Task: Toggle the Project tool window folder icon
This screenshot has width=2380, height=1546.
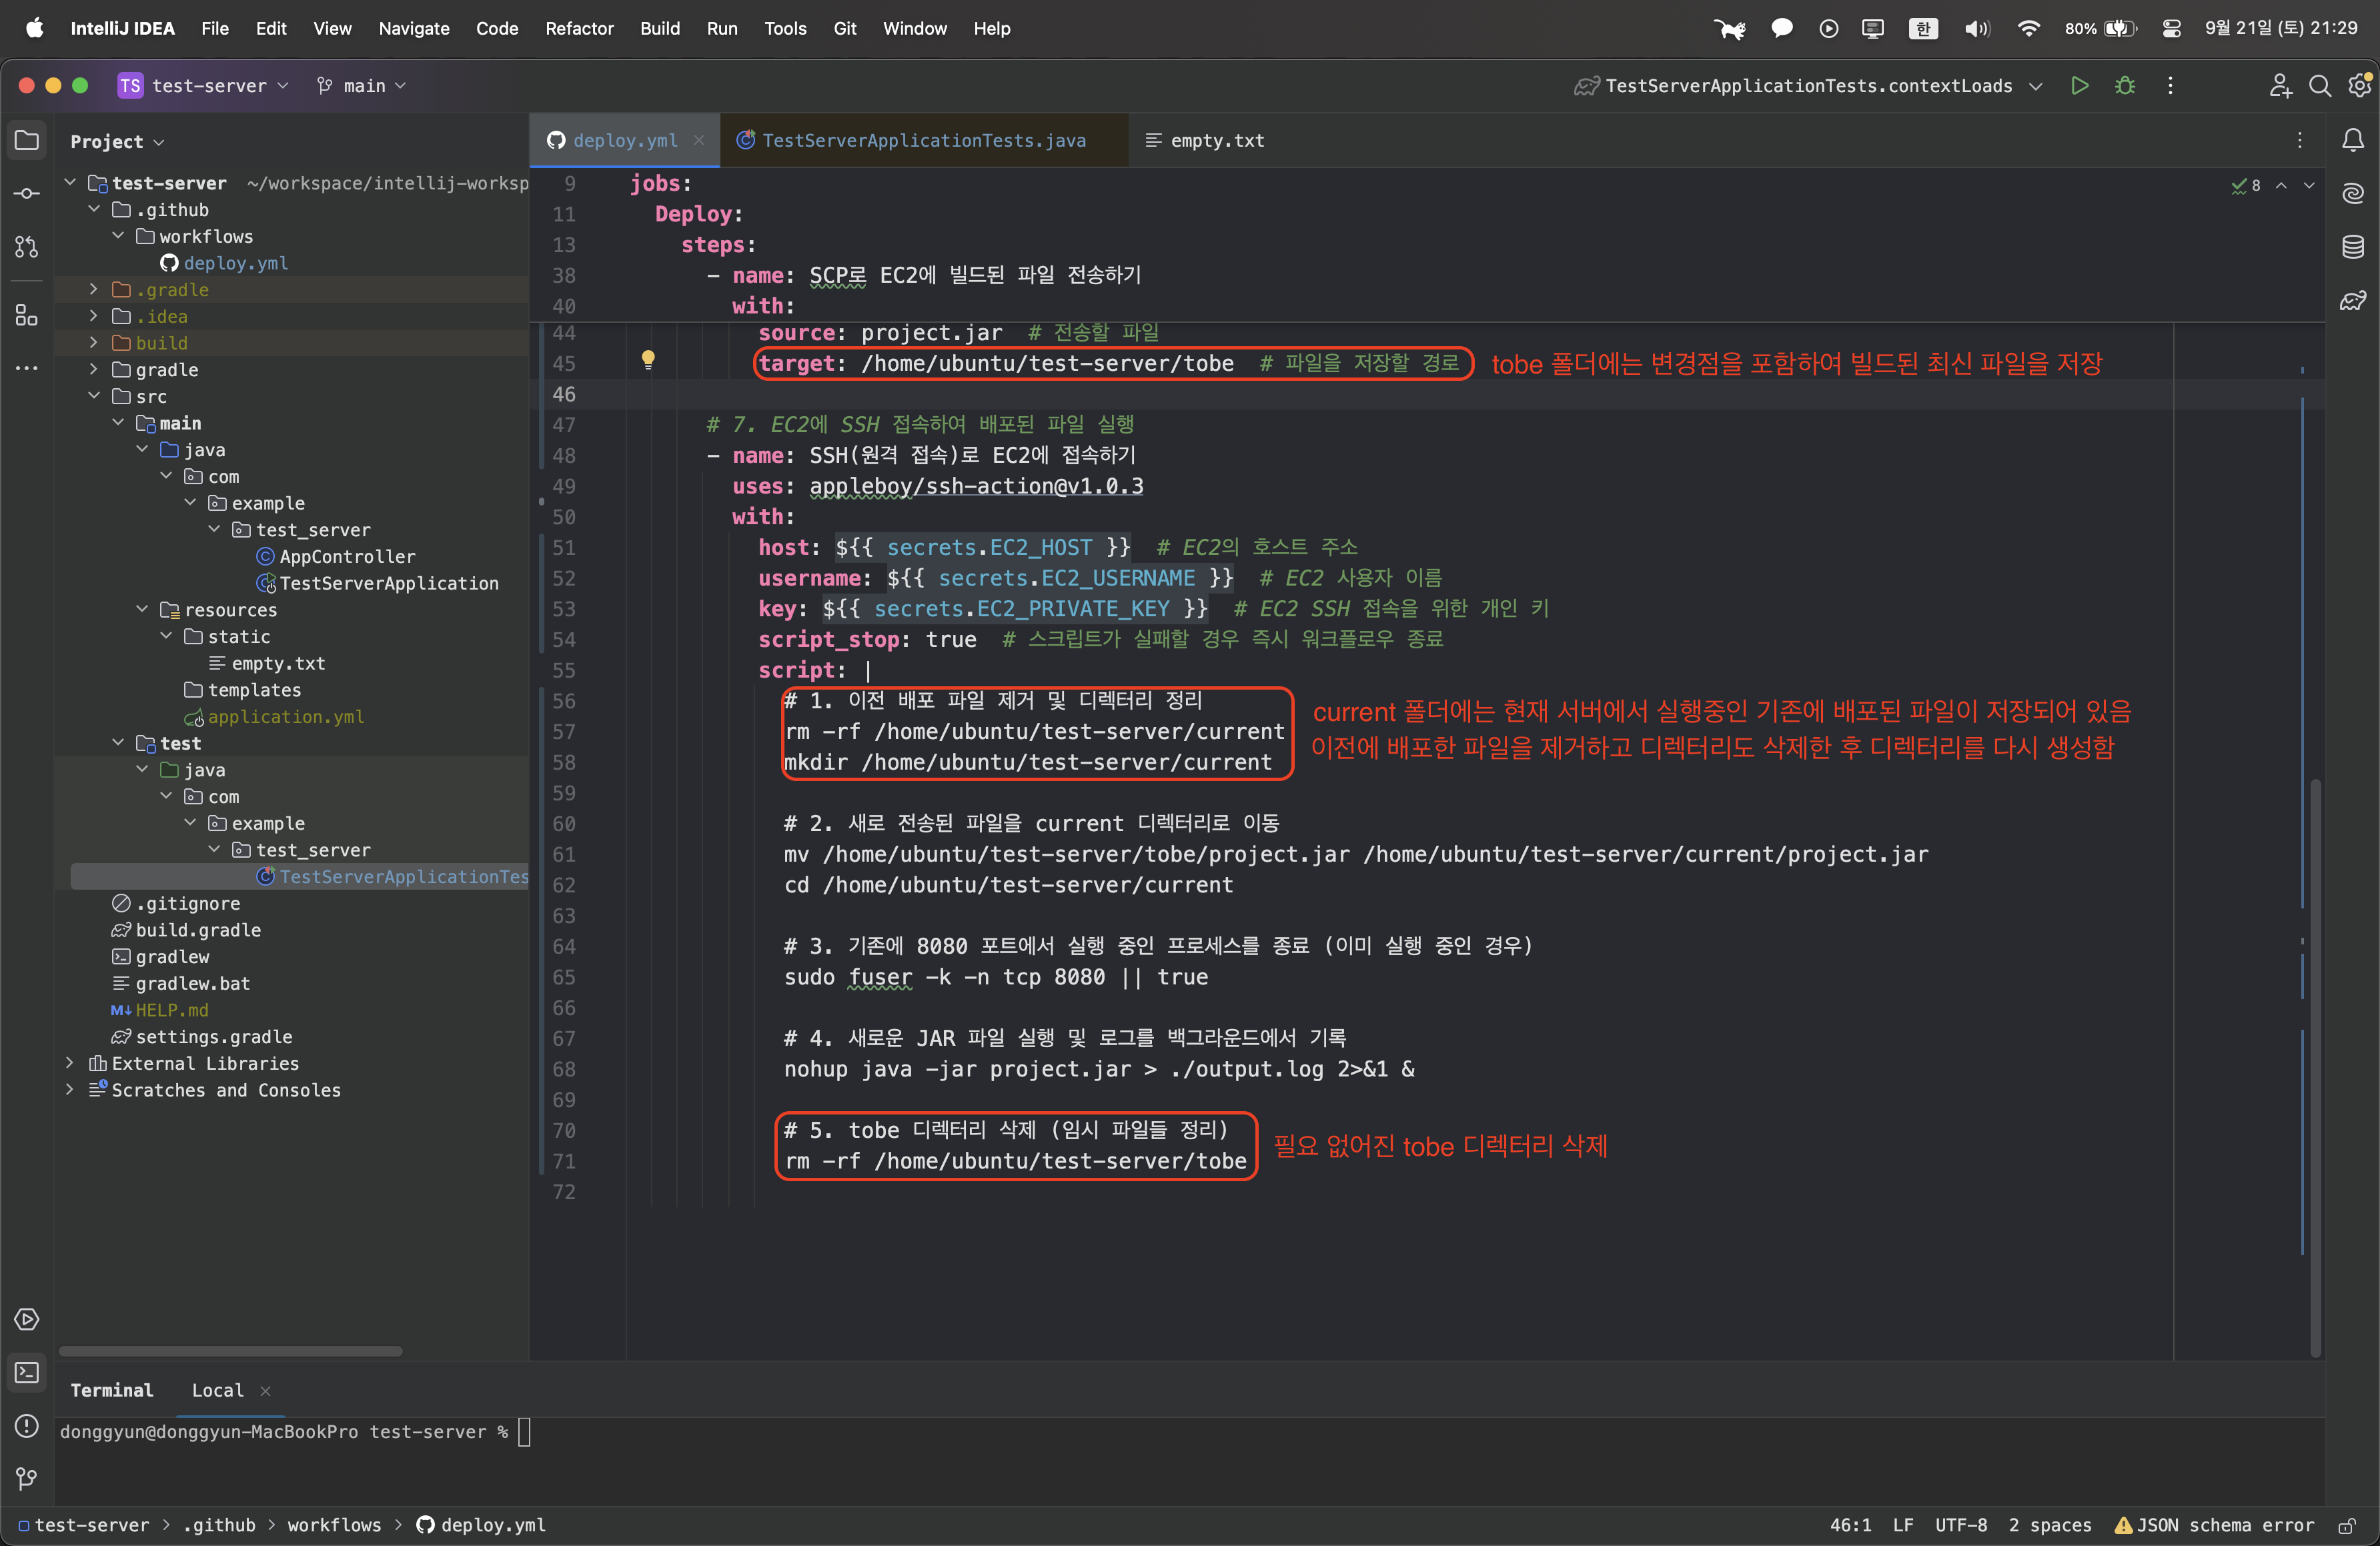Action: [x=27, y=141]
